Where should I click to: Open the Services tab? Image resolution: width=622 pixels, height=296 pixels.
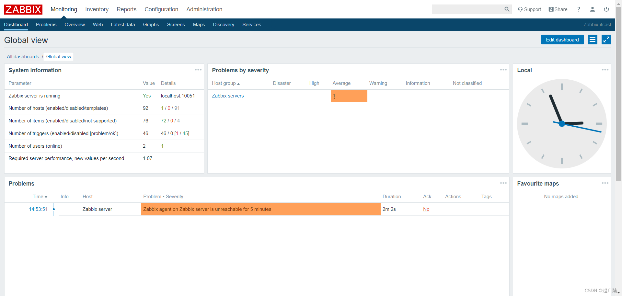[252, 25]
